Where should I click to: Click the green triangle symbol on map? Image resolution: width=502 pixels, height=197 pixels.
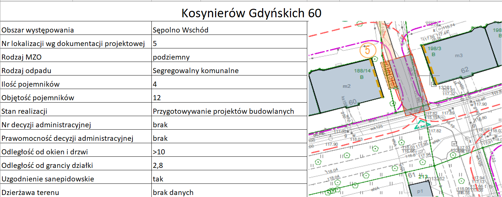(422, 125)
